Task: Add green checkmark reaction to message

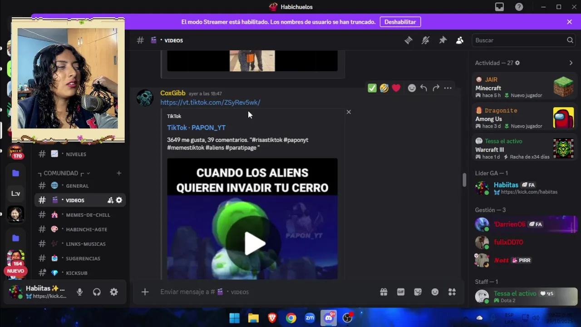Action: coord(372,88)
